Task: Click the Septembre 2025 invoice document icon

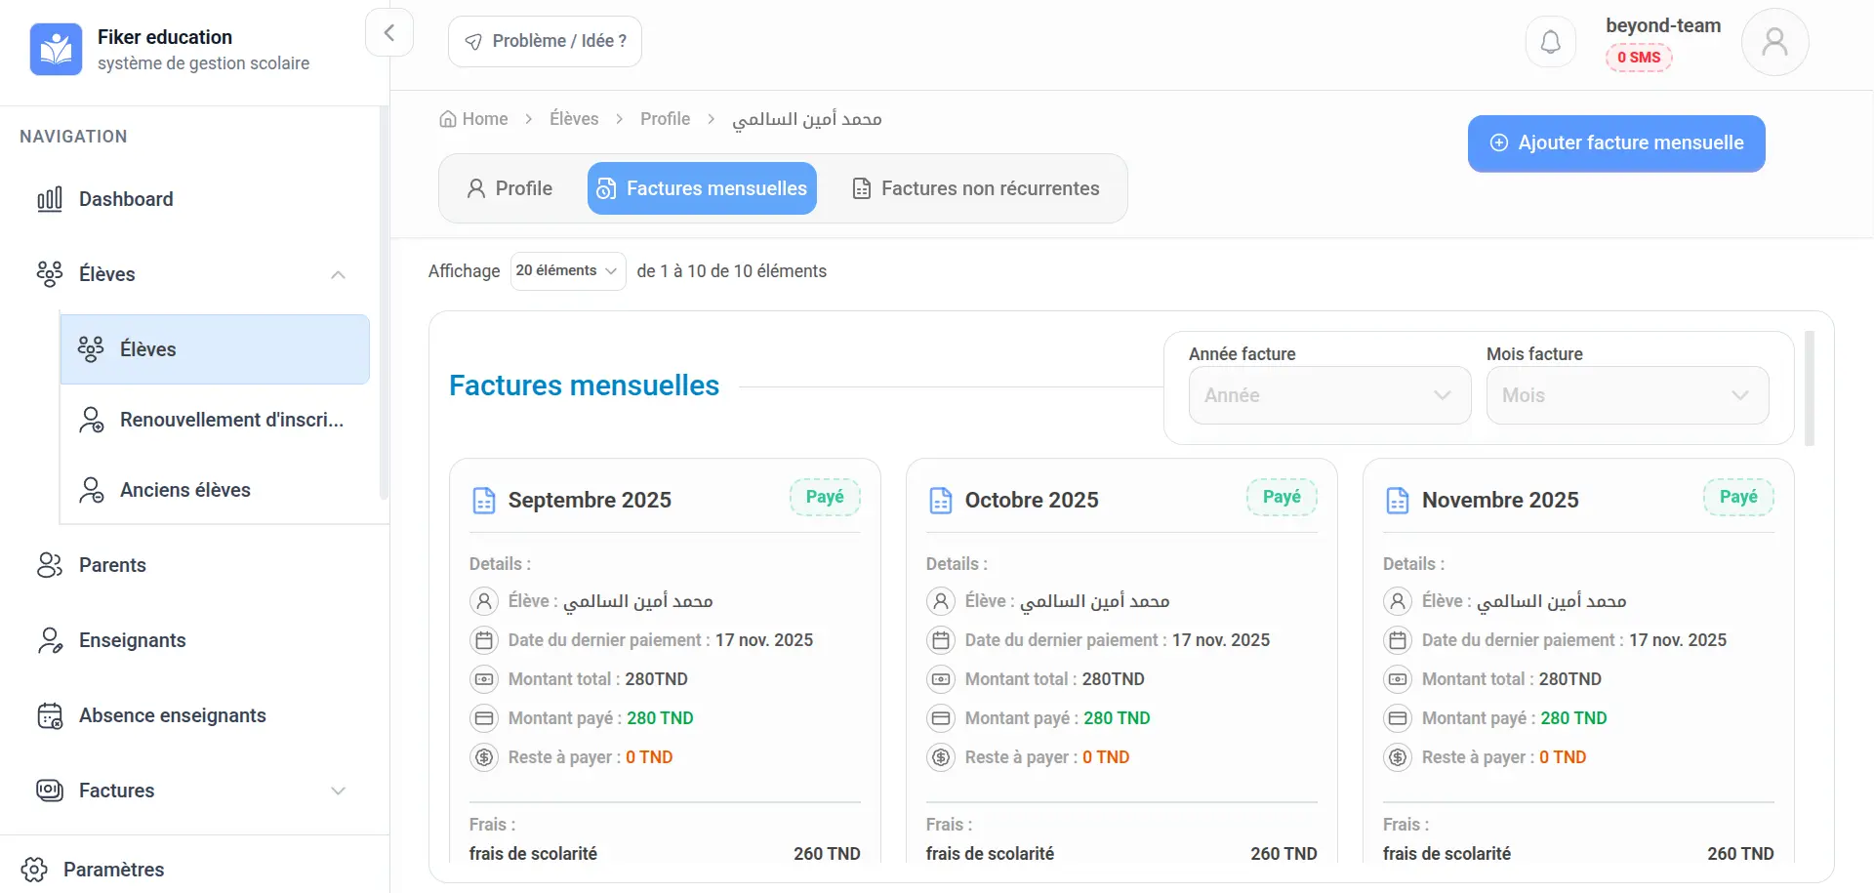Action: (484, 501)
